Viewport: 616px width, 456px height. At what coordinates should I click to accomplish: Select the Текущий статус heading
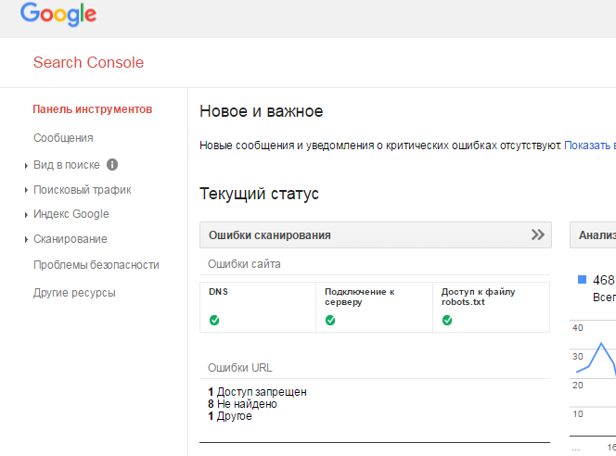click(259, 194)
